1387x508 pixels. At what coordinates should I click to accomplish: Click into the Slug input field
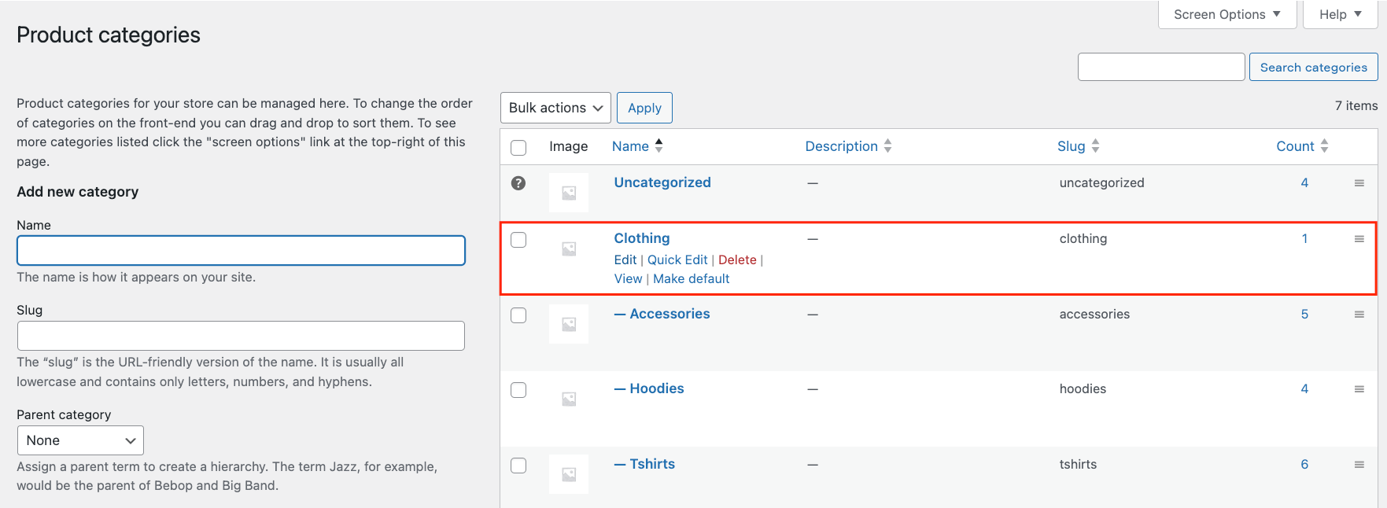coord(241,336)
